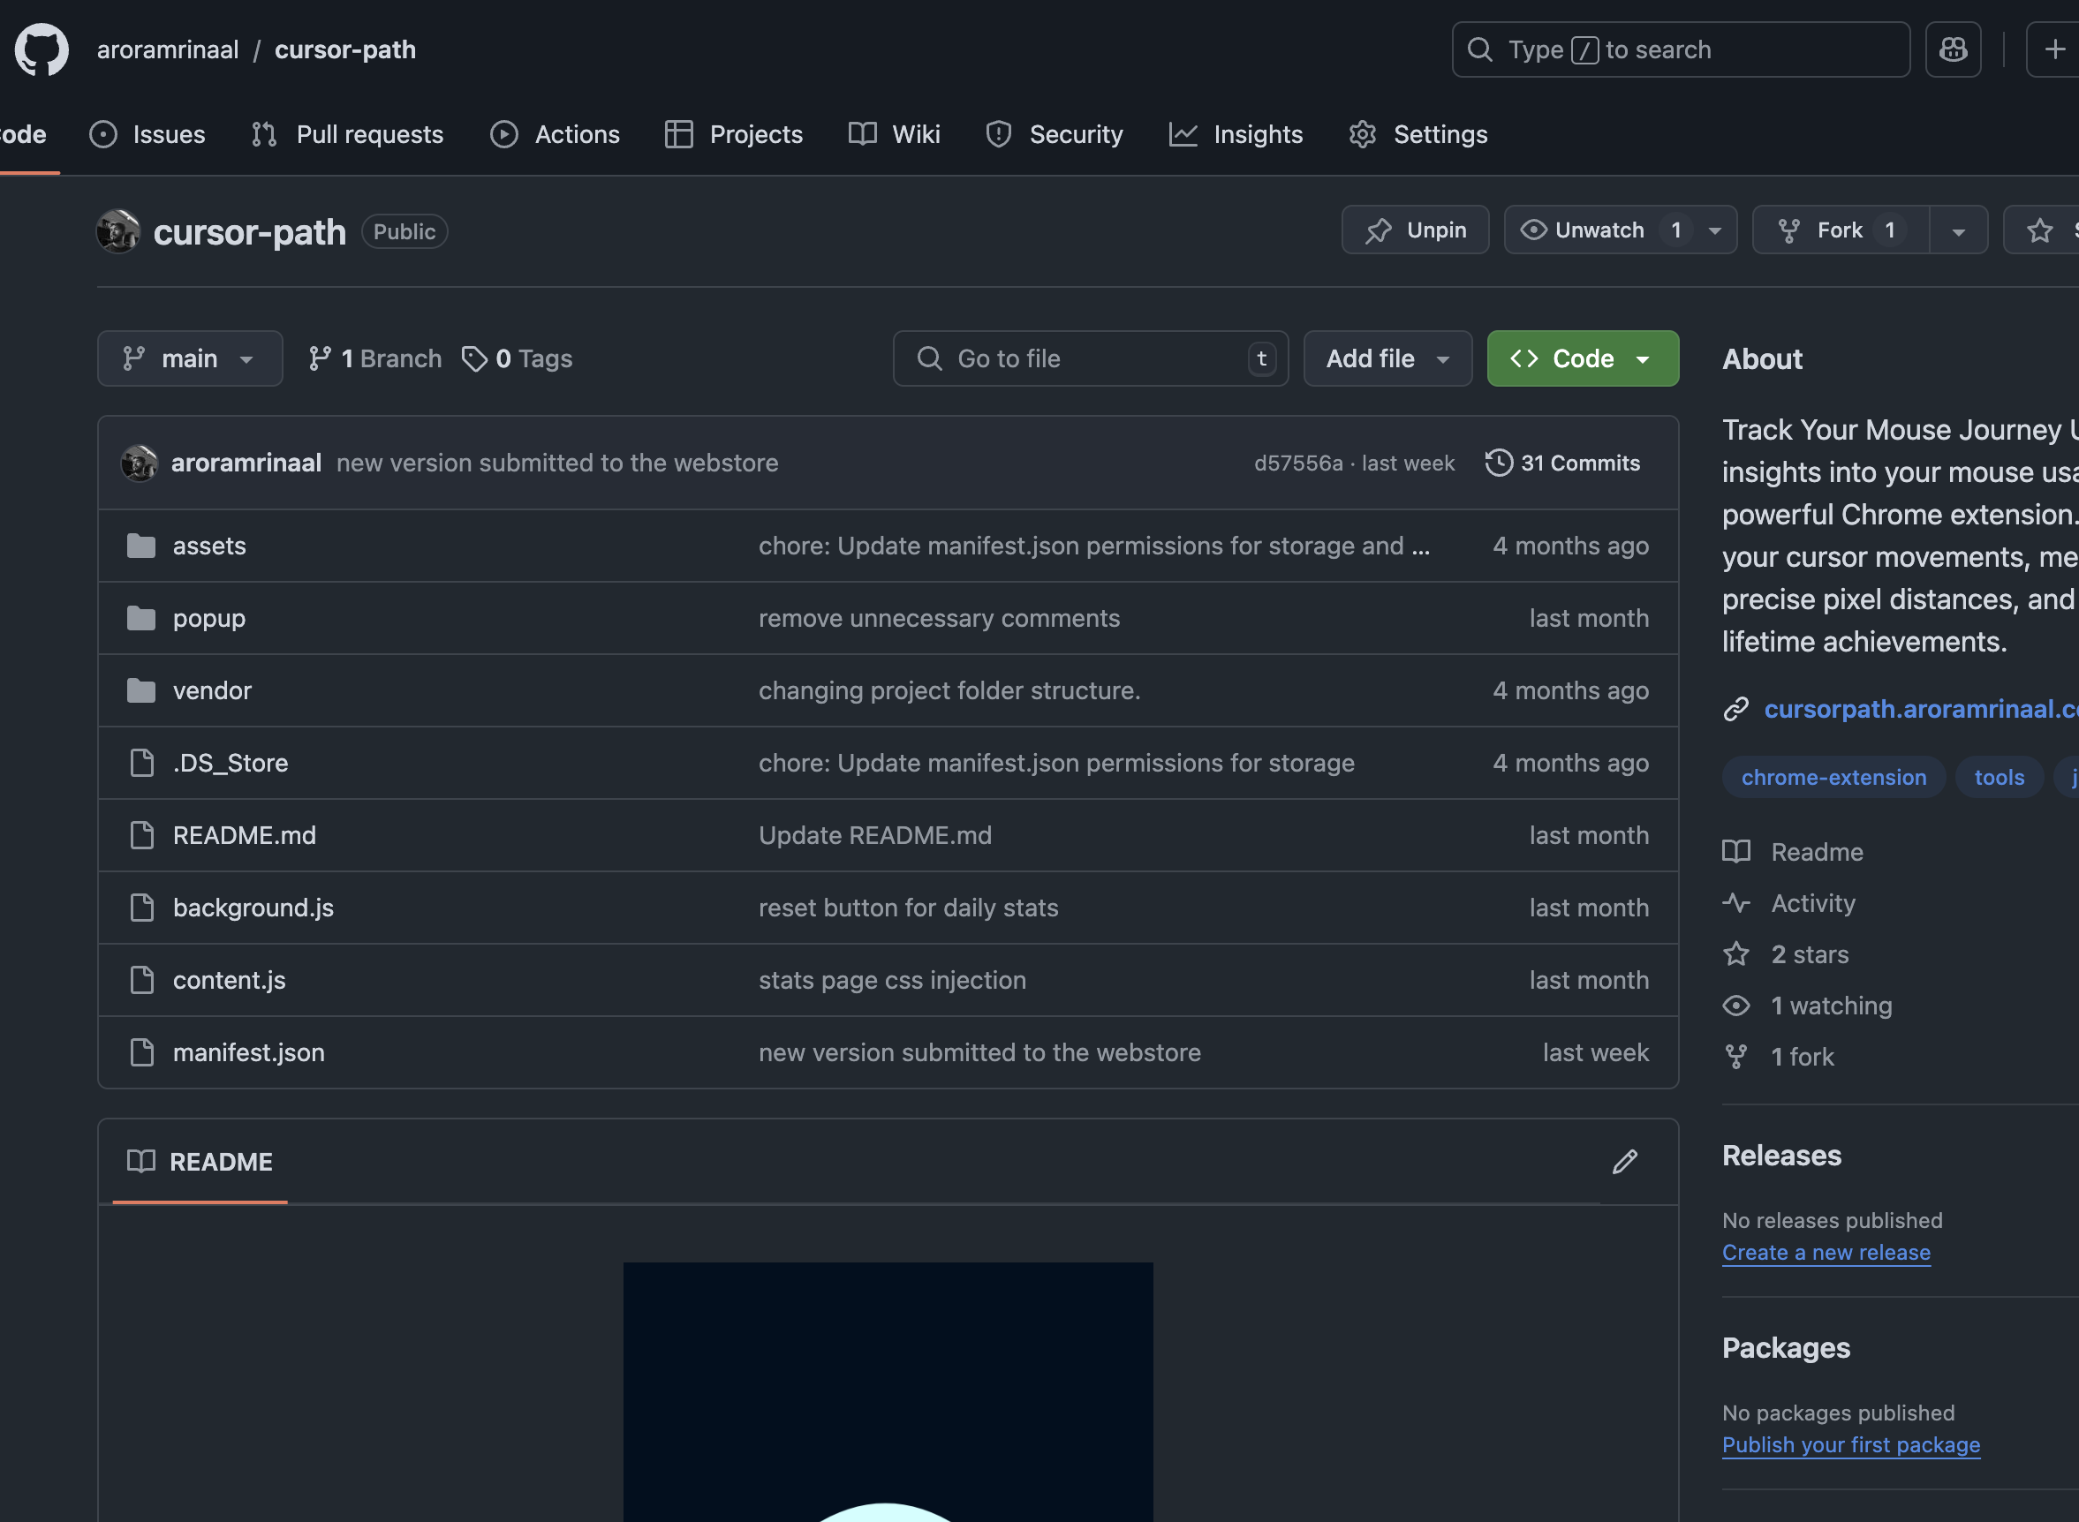Open the aroramrinaal owner breadcrumb link
The image size is (2079, 1522).
(x=168, y=49)
